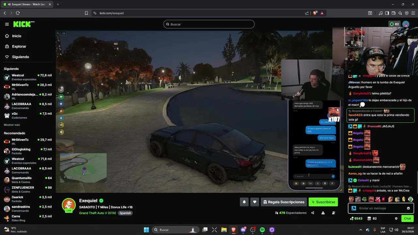The height and width of the screenshot is (235, 418).
Task: Open Discord from the taskbar
Action: (x=243, y=230)
